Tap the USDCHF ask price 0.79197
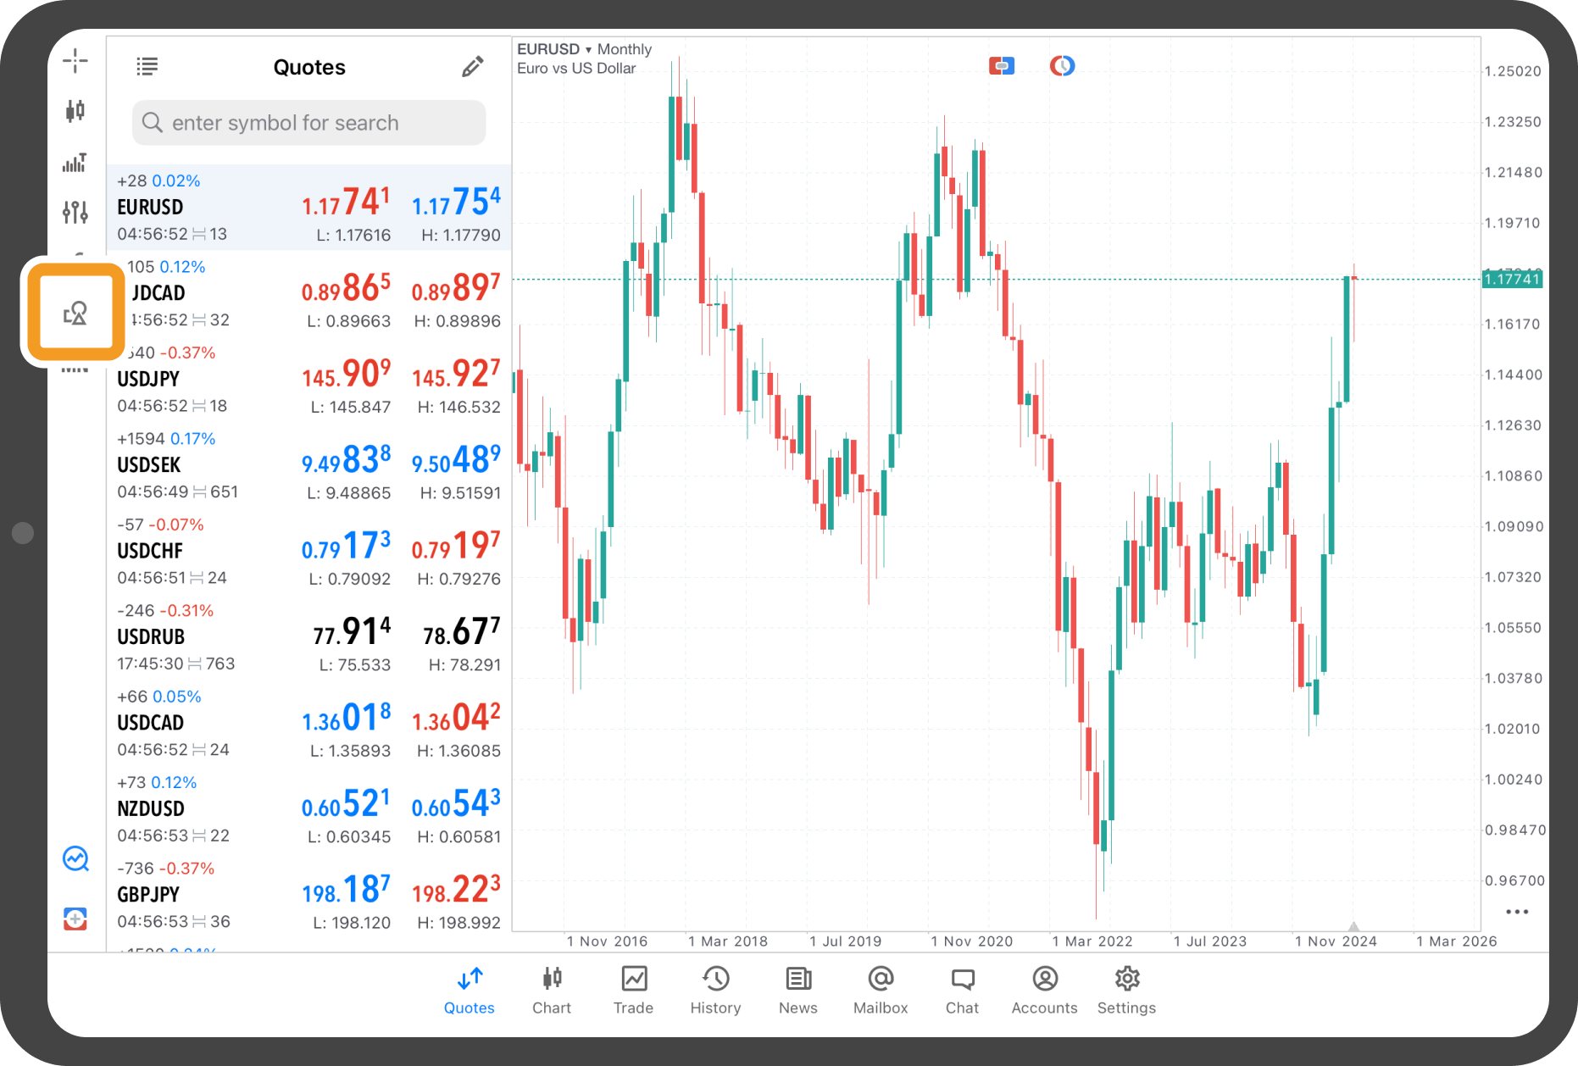 pyautogui.click(x=456, y=547)
